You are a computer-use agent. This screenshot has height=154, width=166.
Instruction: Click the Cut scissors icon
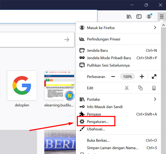point(127,88)
